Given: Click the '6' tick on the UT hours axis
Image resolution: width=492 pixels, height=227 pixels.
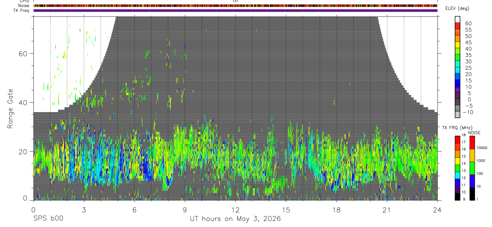Looking at the screenshot, I should click(134, 209).
